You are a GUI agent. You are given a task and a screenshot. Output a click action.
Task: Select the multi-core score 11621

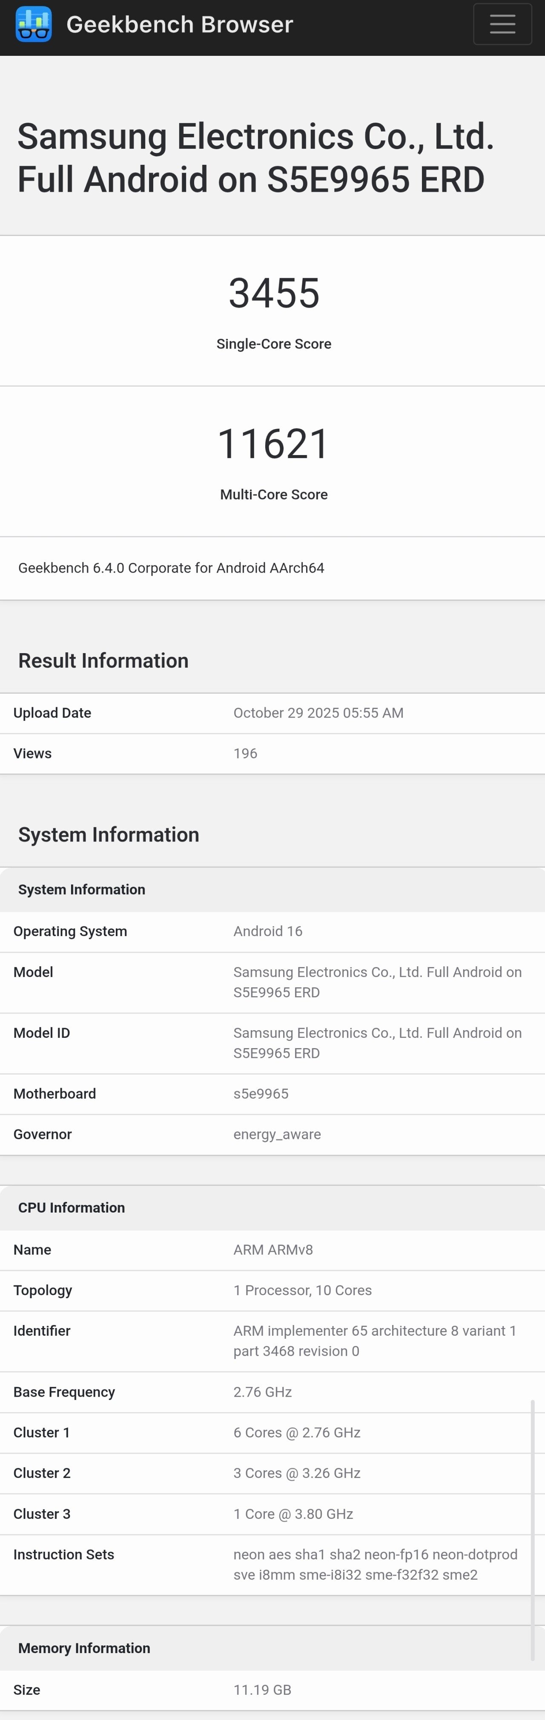tap(273, 444)
